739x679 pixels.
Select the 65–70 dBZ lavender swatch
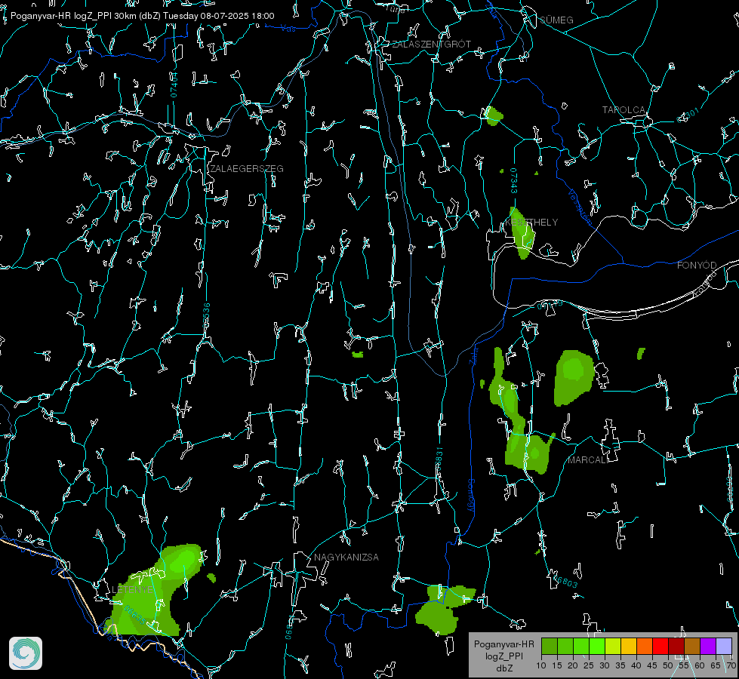click(x=724, y=646)
